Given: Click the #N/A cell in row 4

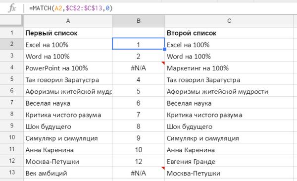Looking at the screenshot, I should click(x=139, y=67).
